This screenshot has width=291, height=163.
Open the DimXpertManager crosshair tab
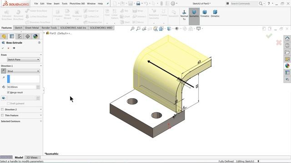27,36
